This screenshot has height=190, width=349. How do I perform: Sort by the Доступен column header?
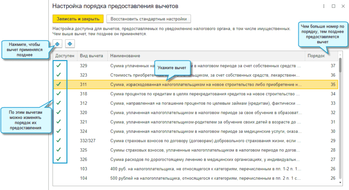tap(65, 56)
